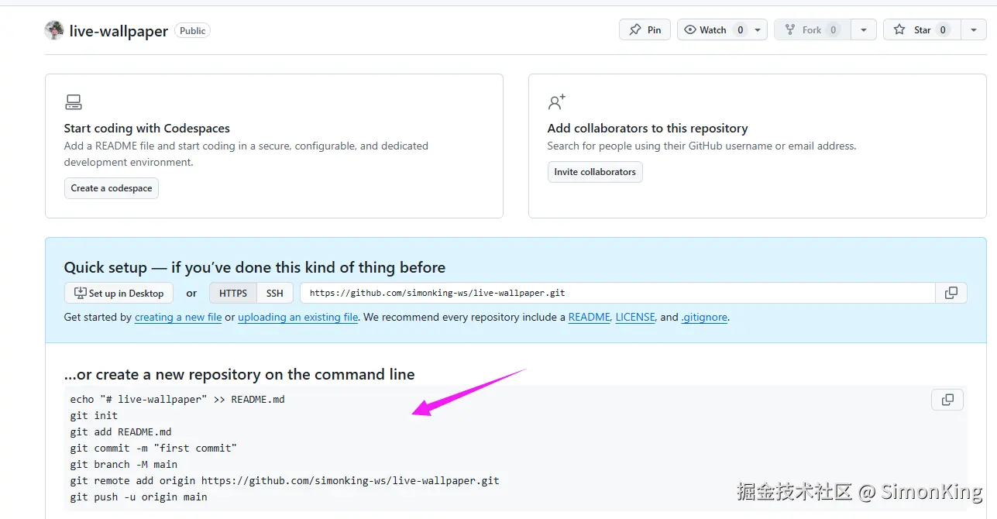Open the Fork options dropdown arrow
997x519 pixels.
[864, 30]
